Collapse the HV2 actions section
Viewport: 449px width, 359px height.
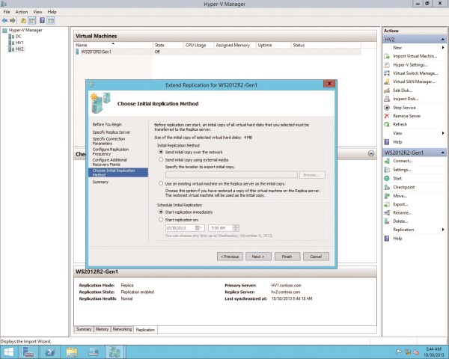443,40
